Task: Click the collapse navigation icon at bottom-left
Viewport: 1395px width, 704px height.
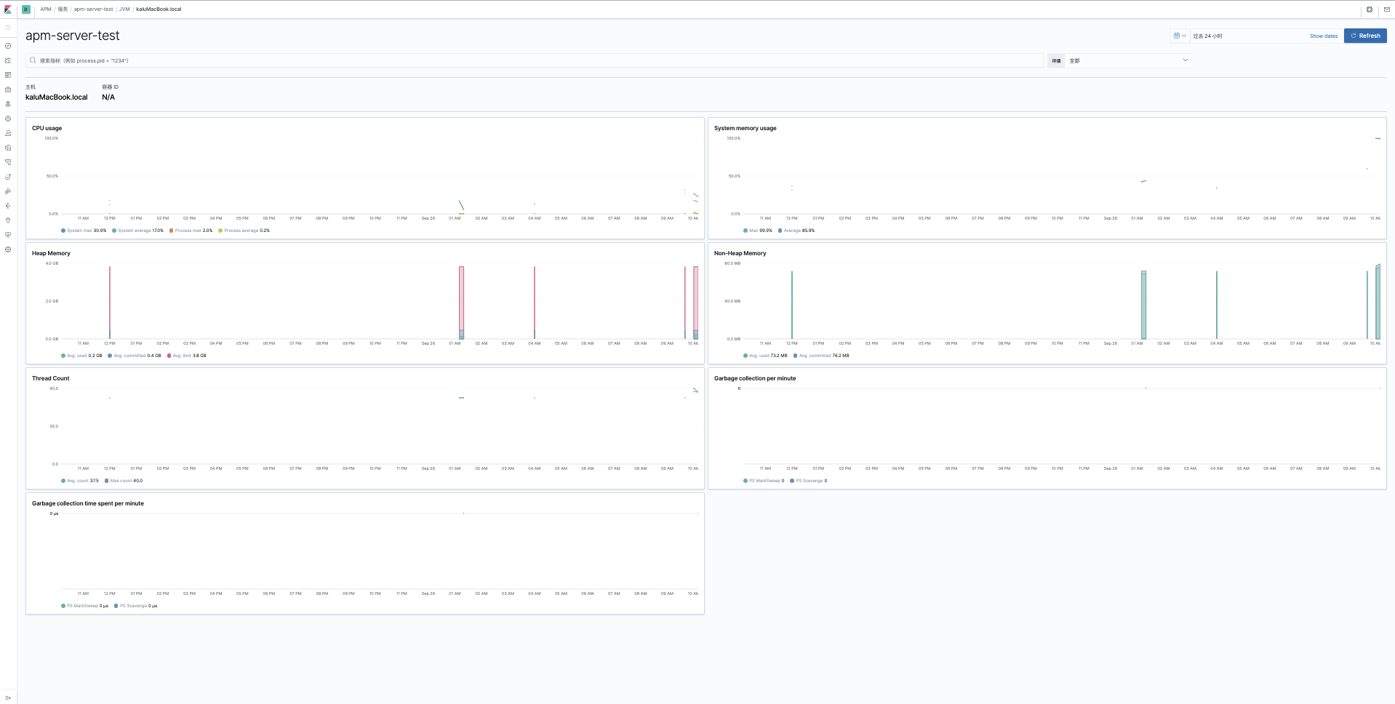Action: point(7,696)
